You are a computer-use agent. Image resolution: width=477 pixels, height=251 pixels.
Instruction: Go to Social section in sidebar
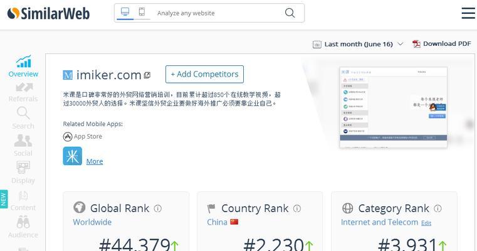coord(23,145)
